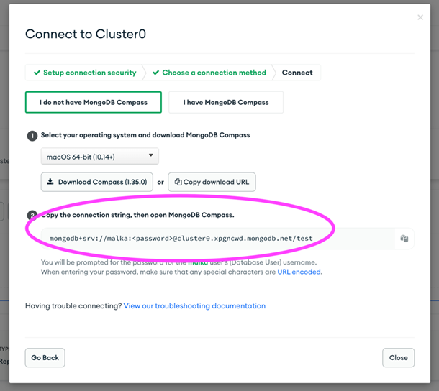Select the Connect step tab

pyautogui.click(x=297, y=73)
